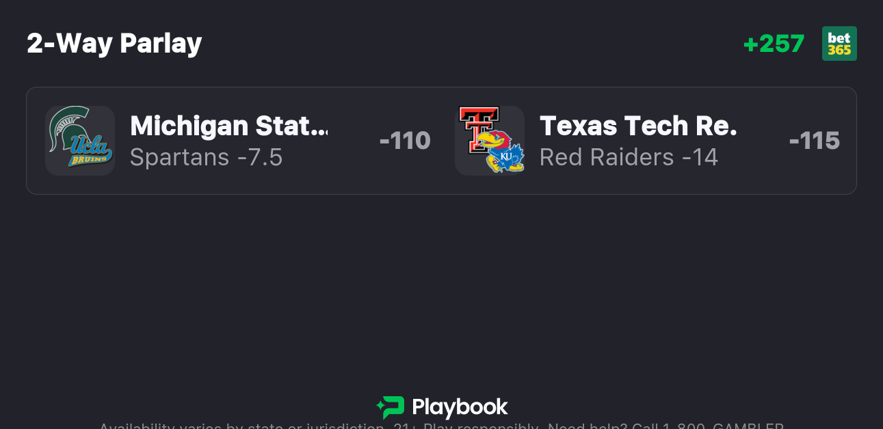Open the Michigan State team name
The image size is (883, 429).
point(228,126)
